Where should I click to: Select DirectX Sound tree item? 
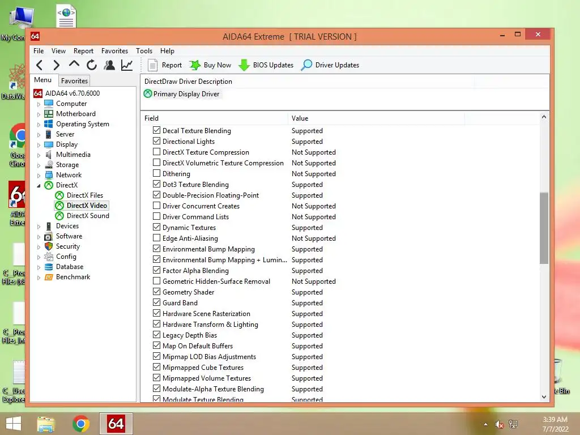(88, 216)
